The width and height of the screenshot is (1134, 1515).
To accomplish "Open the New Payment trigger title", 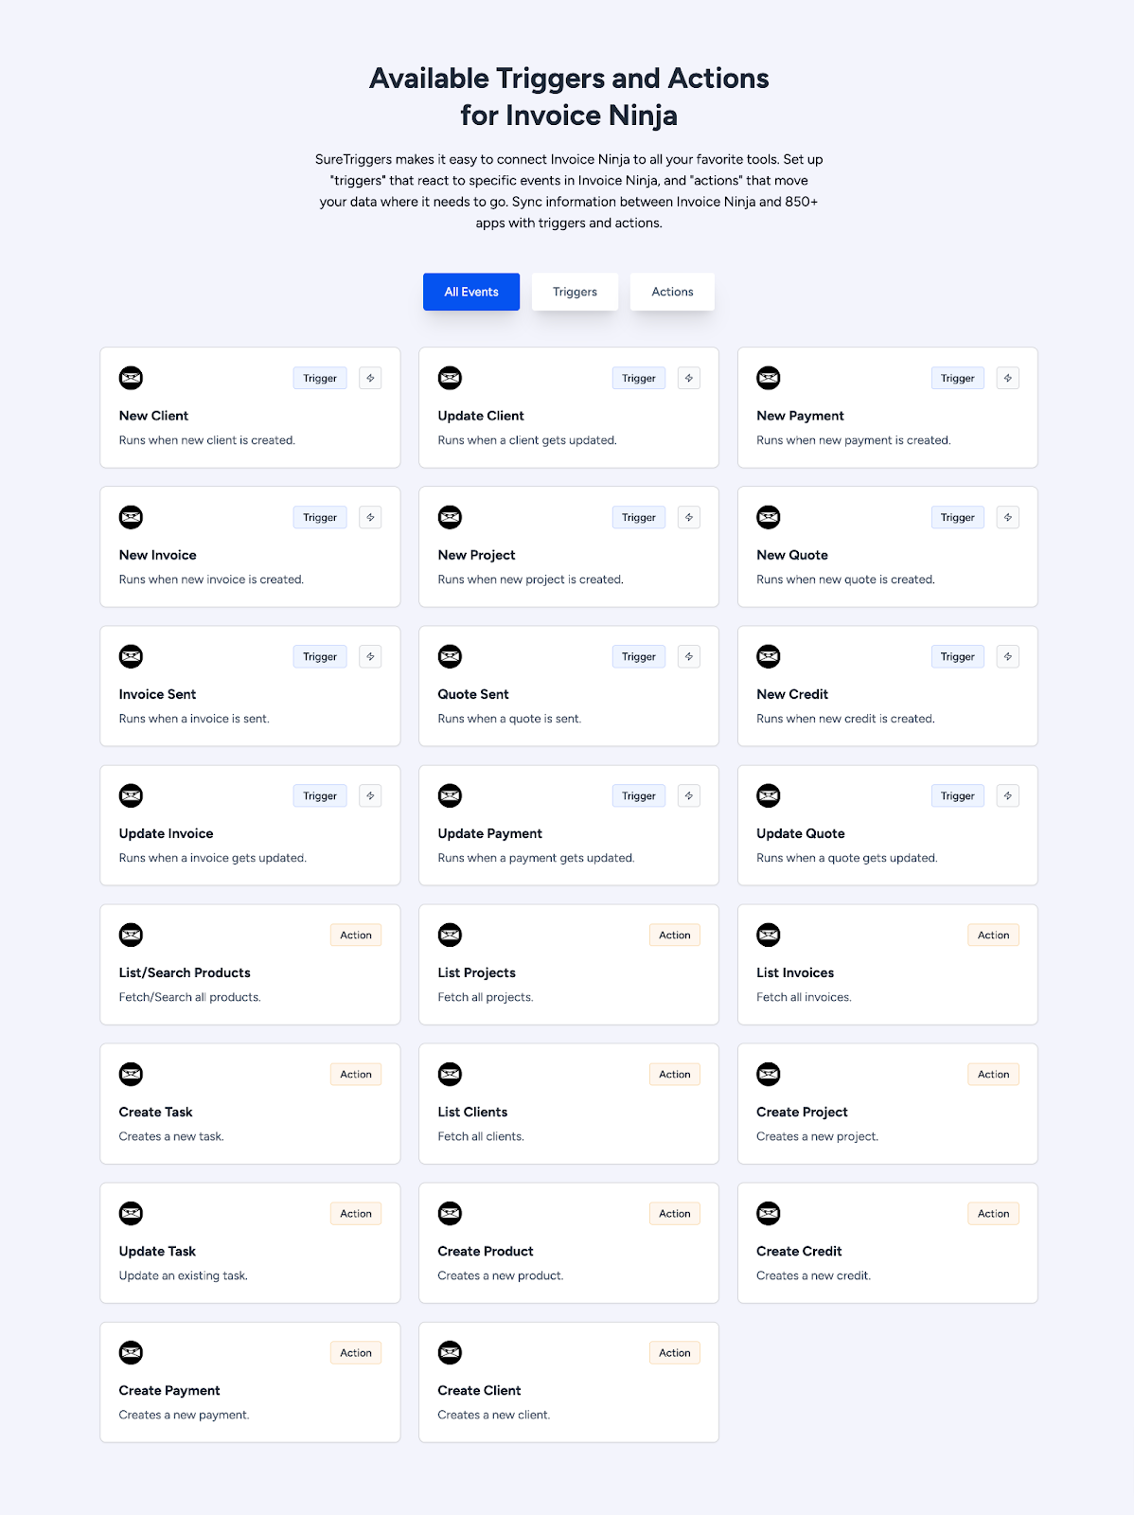I will pos(800,416).
